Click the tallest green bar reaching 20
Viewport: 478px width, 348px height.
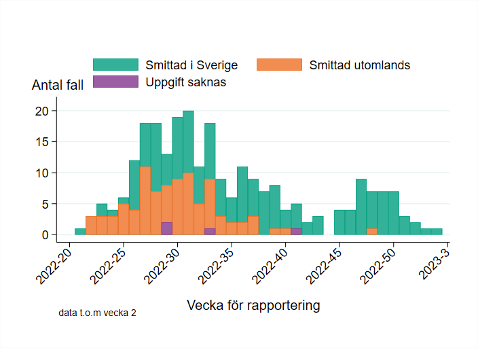[188, 141]
